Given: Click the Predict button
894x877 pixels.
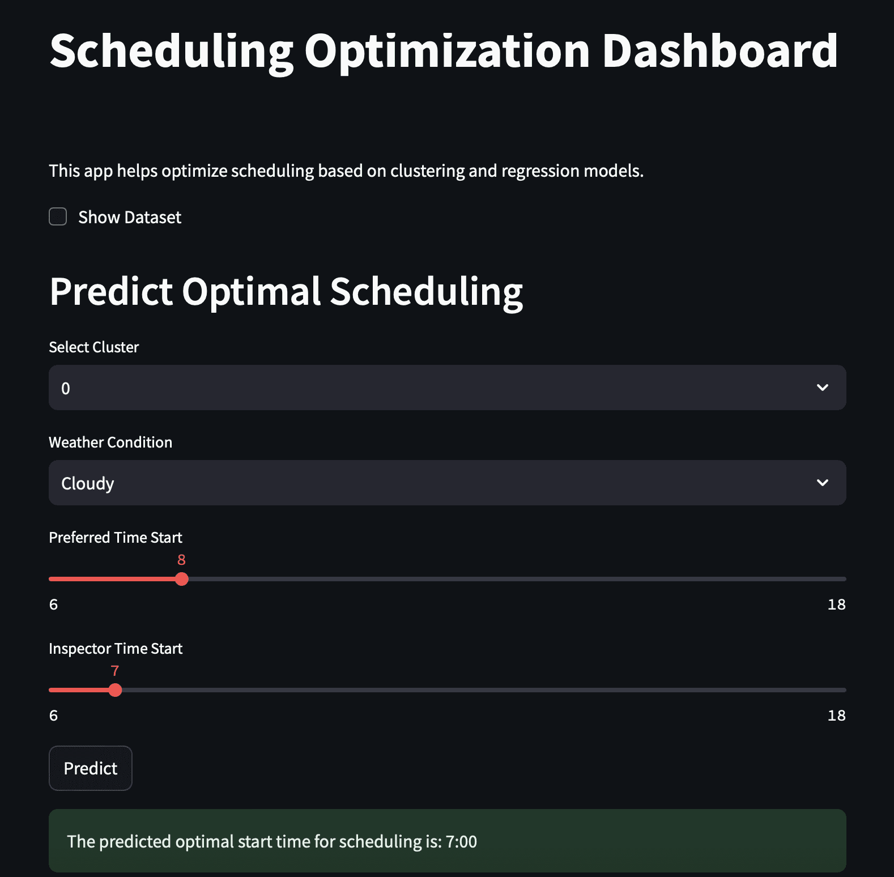Looking at the screenshot, I should [91, 768].
